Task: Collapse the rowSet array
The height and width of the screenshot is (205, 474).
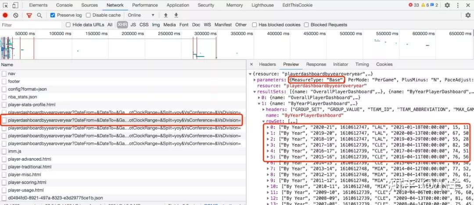Action: point(263,121)
